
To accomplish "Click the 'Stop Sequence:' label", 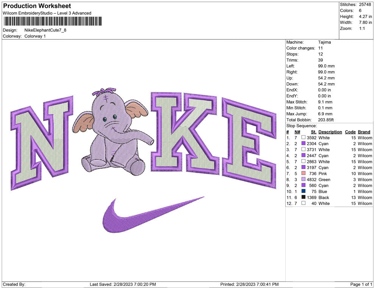I will pyautogui.click(x=302, y=126).
